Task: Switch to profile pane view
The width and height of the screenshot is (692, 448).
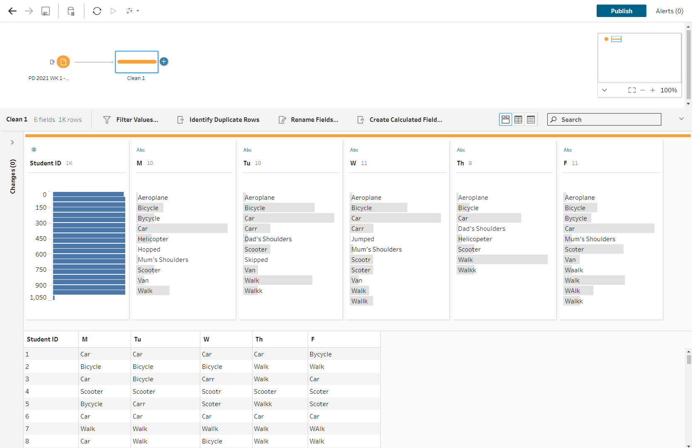Action: click(505, 120)
